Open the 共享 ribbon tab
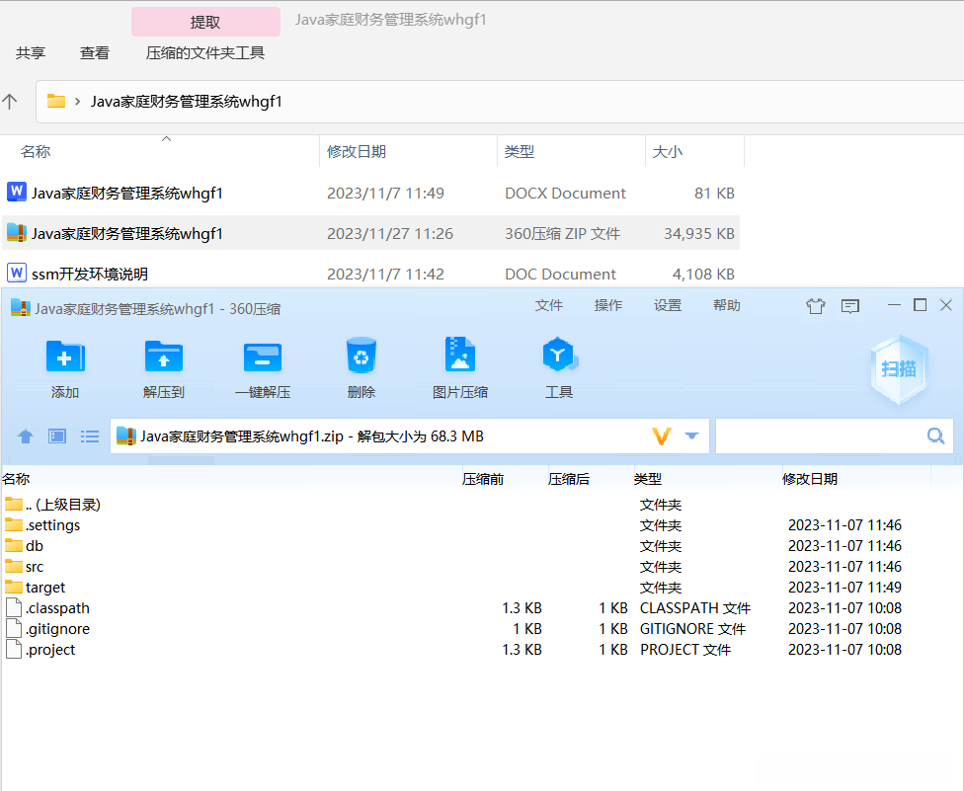The image size is (964, 791). tap(30, 53)
